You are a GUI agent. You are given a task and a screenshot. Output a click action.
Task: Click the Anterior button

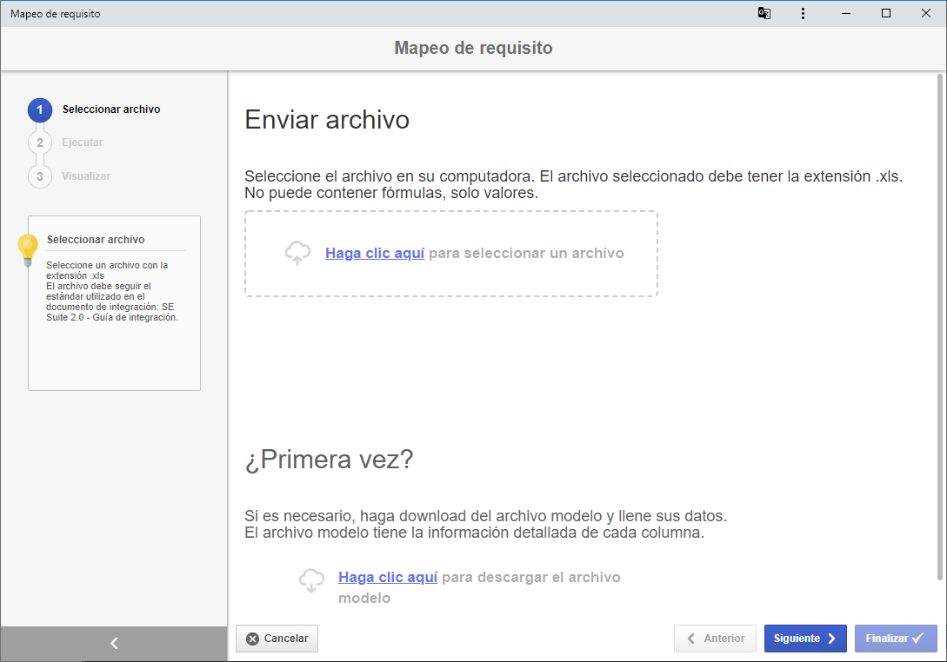click(715, 639)
